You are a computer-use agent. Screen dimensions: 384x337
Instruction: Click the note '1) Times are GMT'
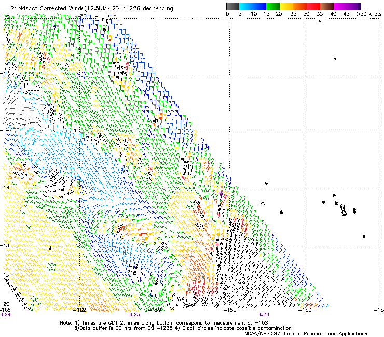pyautogui.click(x=97, y=323)
